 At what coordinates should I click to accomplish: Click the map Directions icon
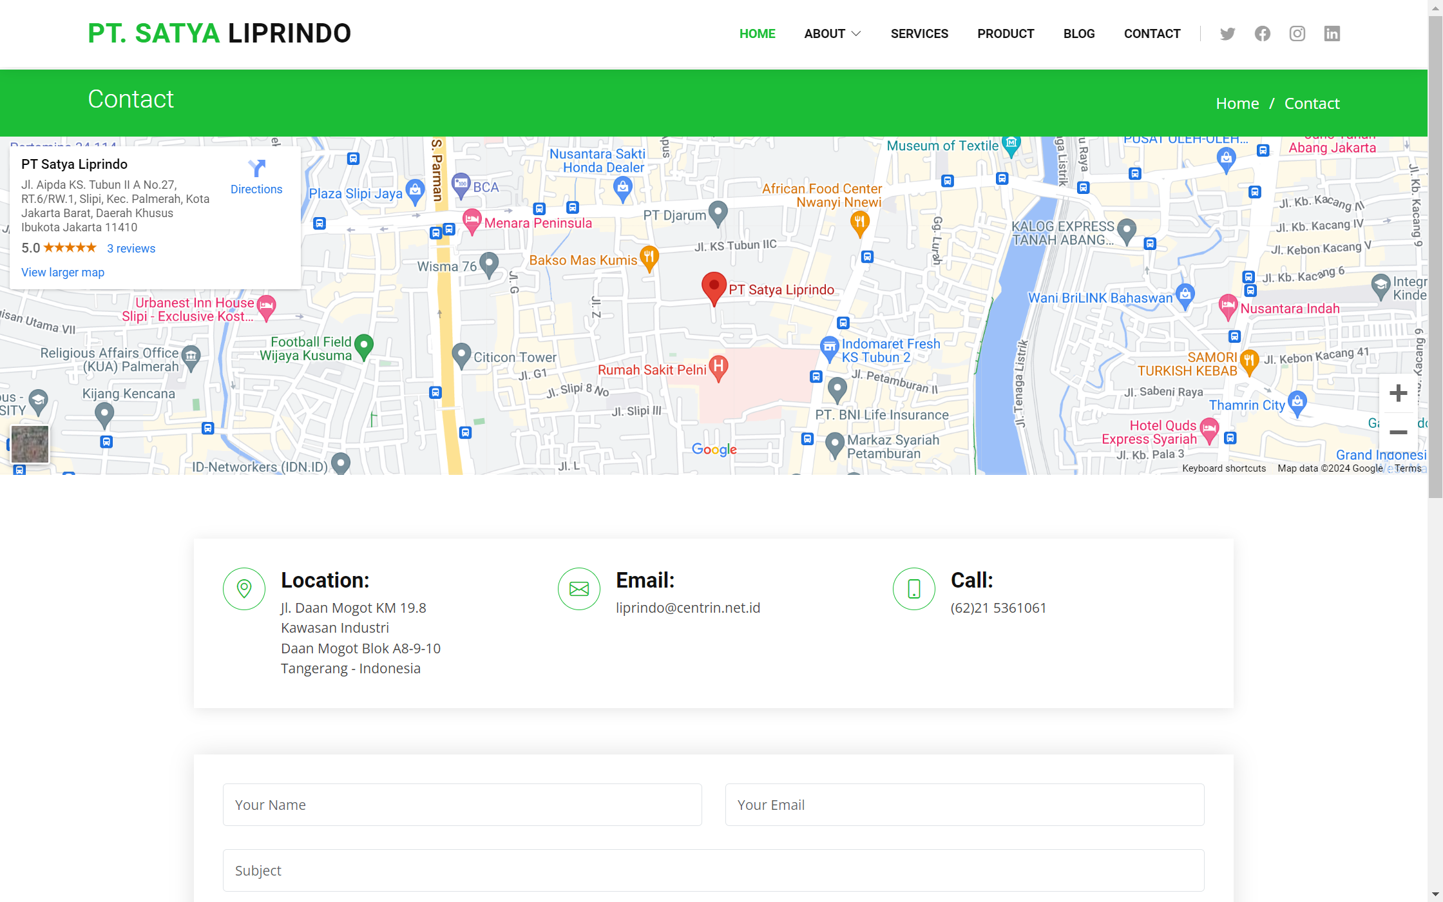(x=256, y=169)
